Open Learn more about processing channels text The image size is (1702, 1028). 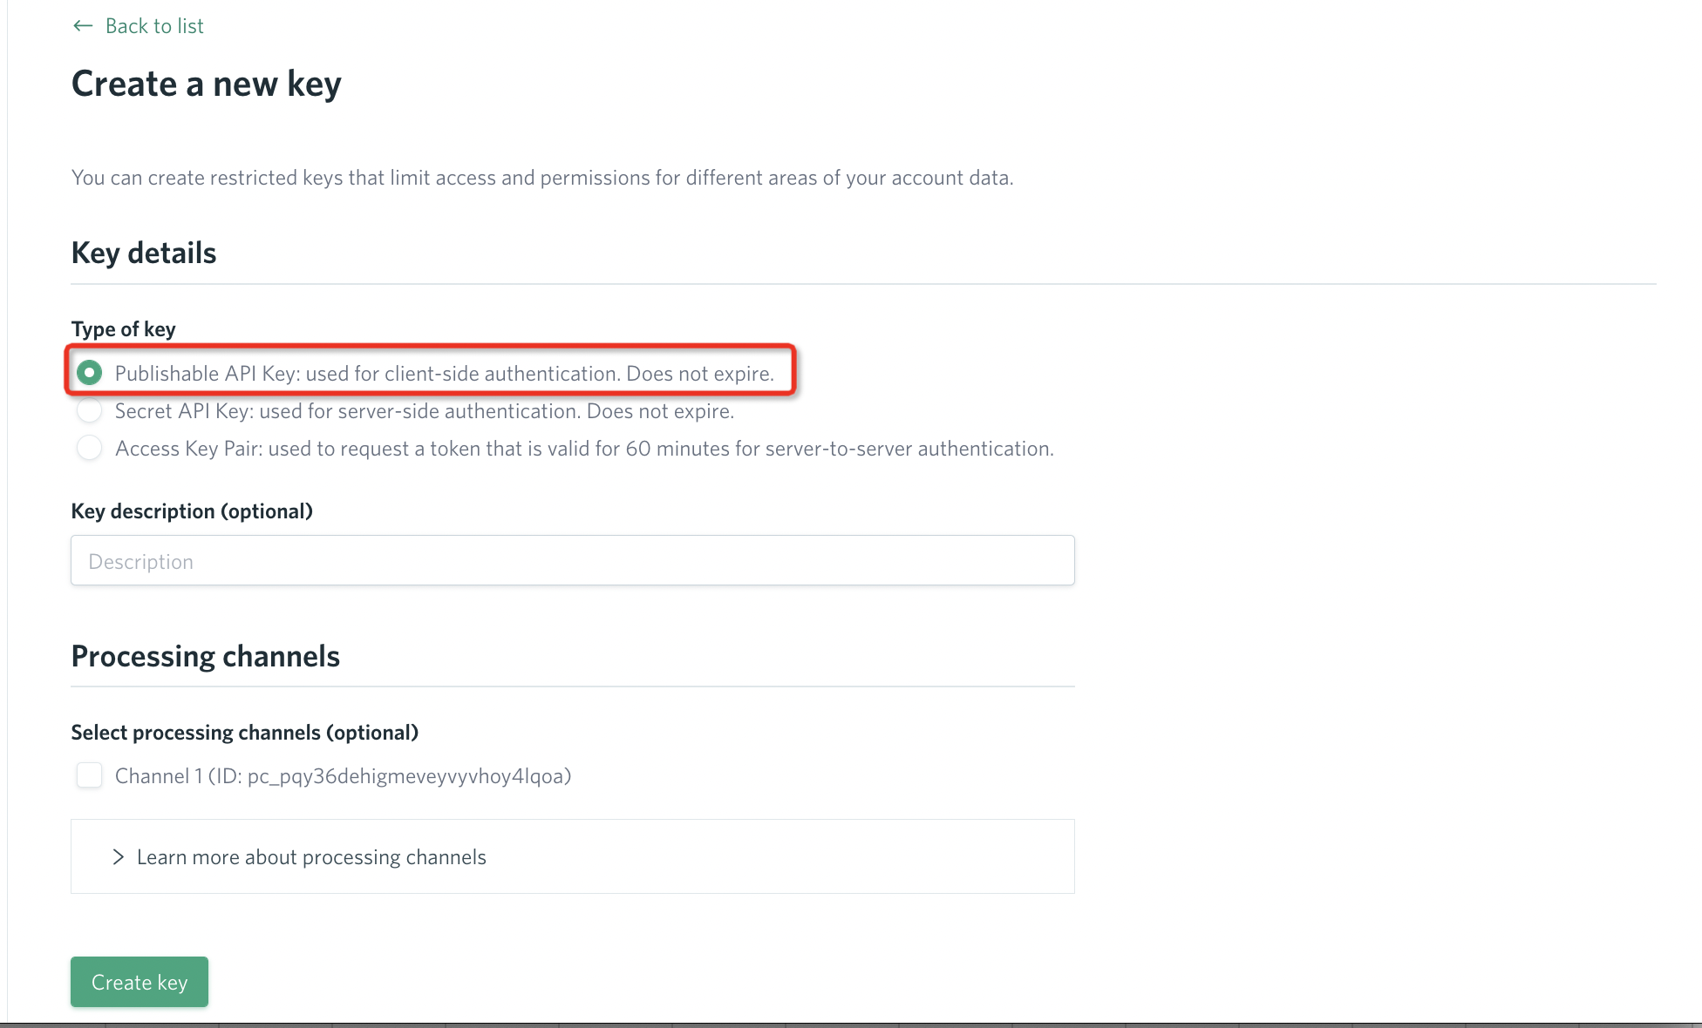pos(311,857)
